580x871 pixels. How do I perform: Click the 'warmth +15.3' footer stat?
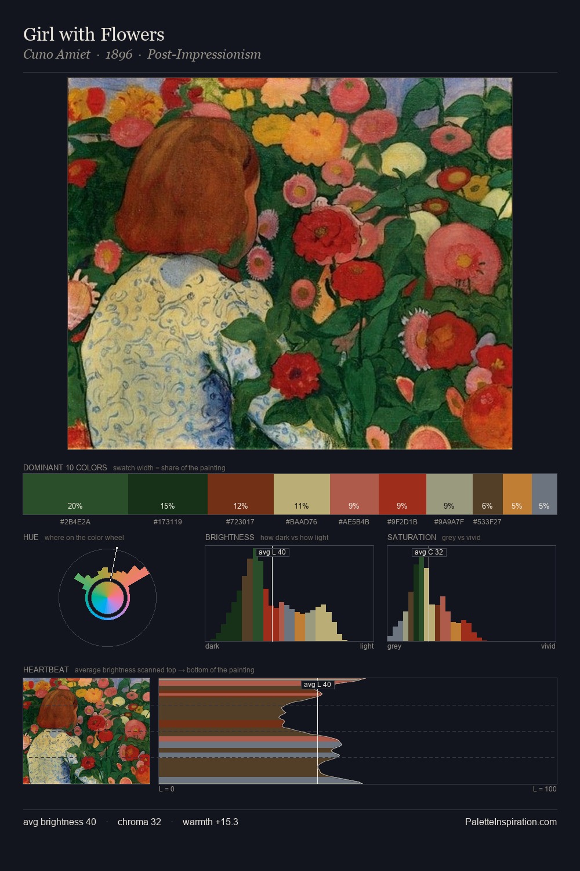pos(211,822)
